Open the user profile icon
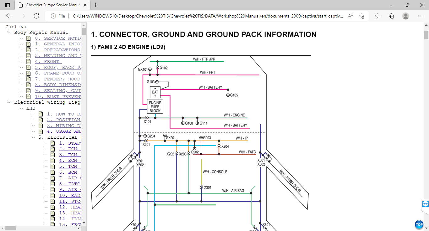Image resolution: width=429 pixels, height=231 pixels. point(406,16)
